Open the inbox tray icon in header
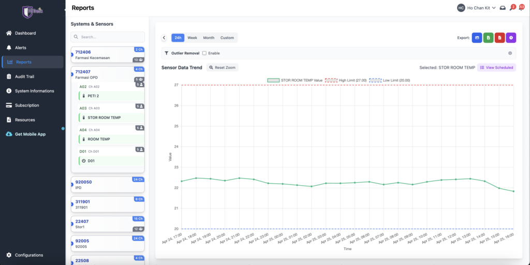Image resolution: width=530 pixels, height=265 pixels. pyautogui.click(x=503, y=8)
